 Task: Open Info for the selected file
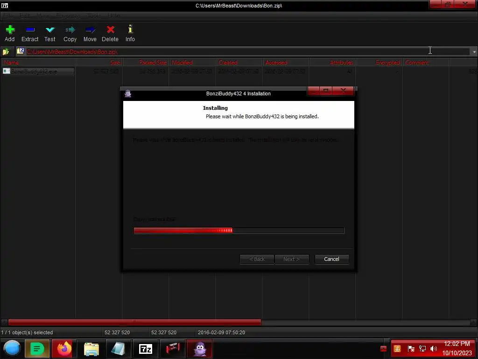(130, 34)
